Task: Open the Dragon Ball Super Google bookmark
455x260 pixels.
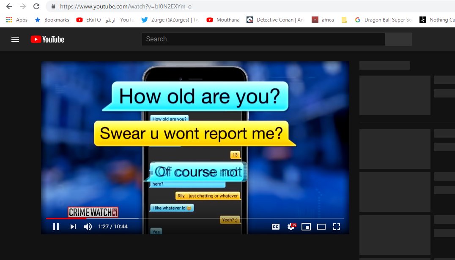Action: pos(383,20)
